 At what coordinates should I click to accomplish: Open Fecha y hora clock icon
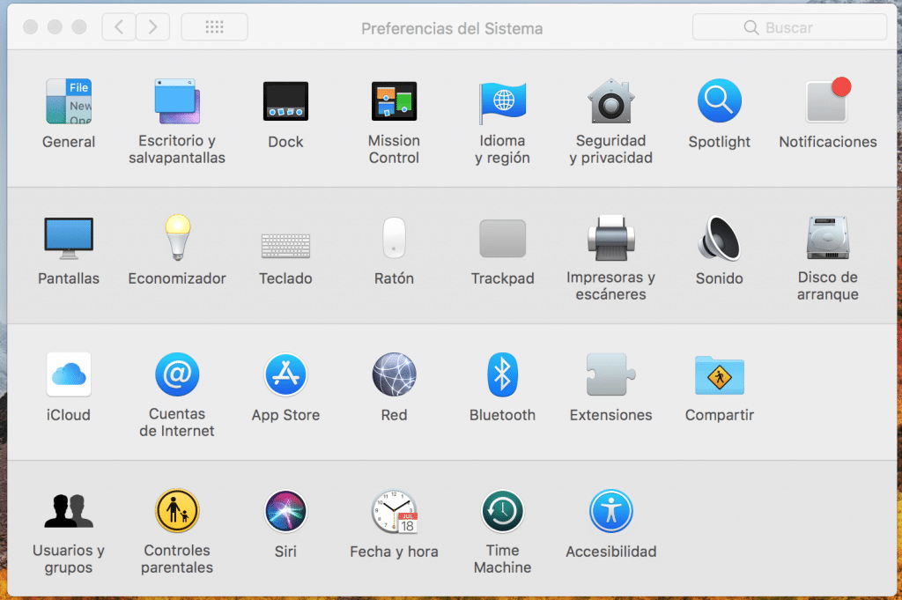(x=394, y=511)
